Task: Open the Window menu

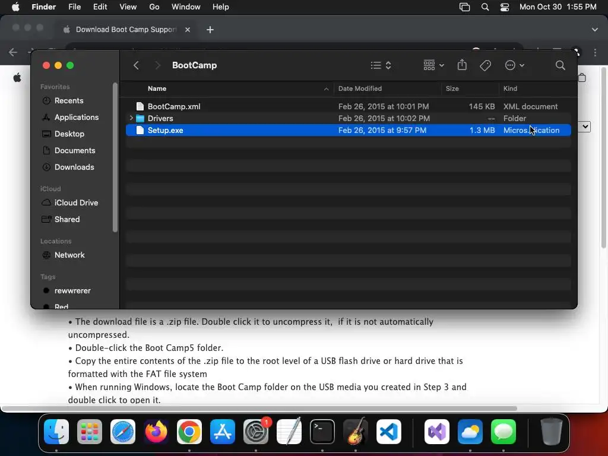Action: [x=186, y=7]
